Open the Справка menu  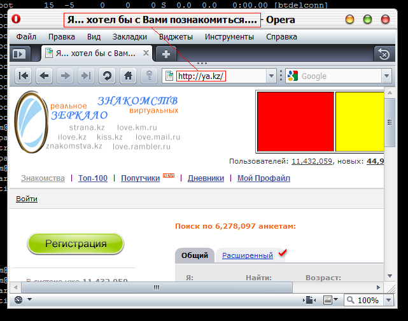(281, 37)
